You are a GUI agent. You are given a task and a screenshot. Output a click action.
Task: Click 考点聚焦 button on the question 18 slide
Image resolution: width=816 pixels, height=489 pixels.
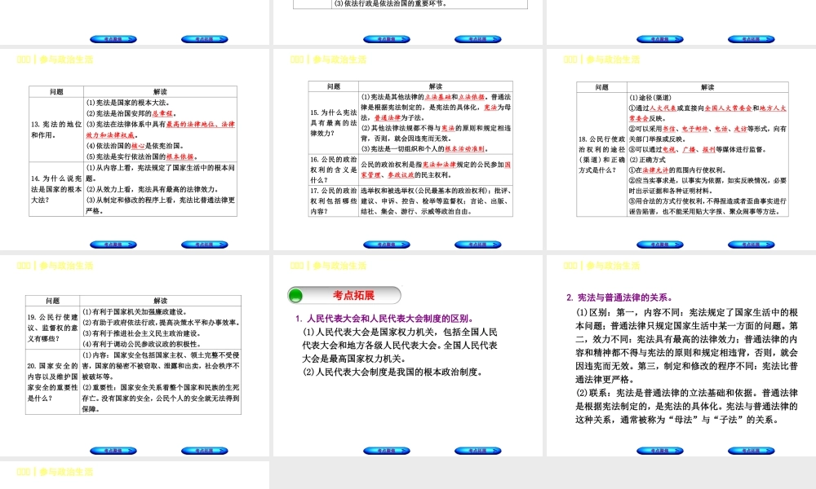click(x=660, y=244)
